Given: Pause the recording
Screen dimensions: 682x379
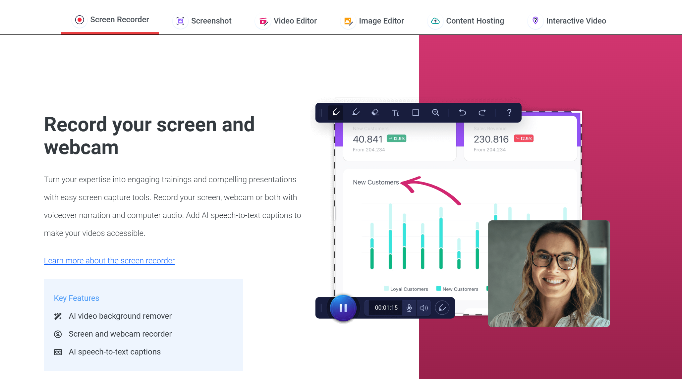Looking at the screenshot, I should pos(343,308).
